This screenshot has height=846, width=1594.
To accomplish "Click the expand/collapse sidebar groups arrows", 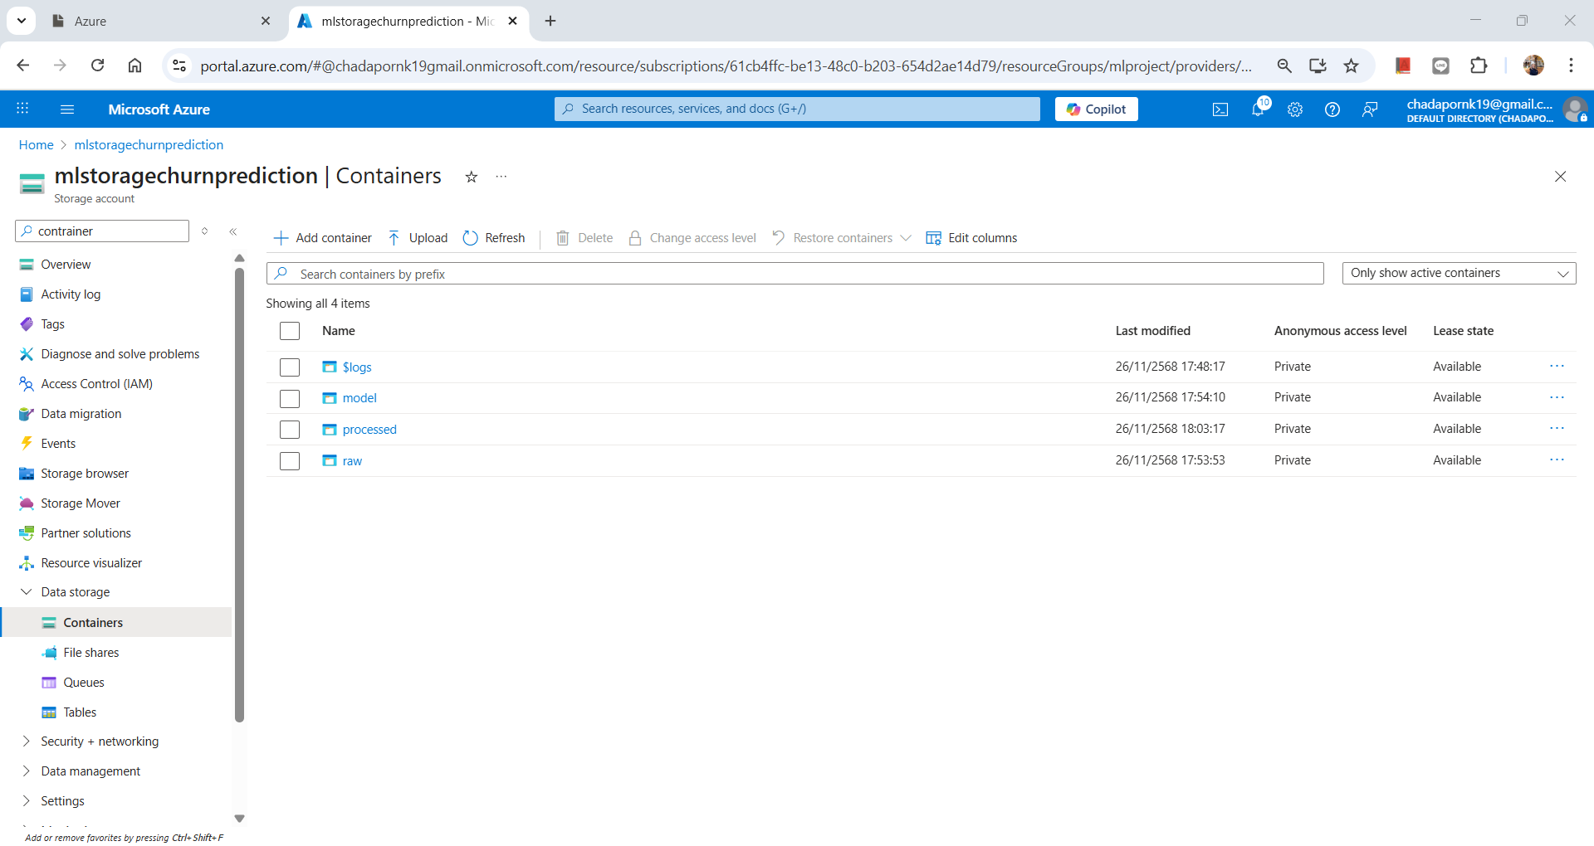I will (x=205, y=231).
